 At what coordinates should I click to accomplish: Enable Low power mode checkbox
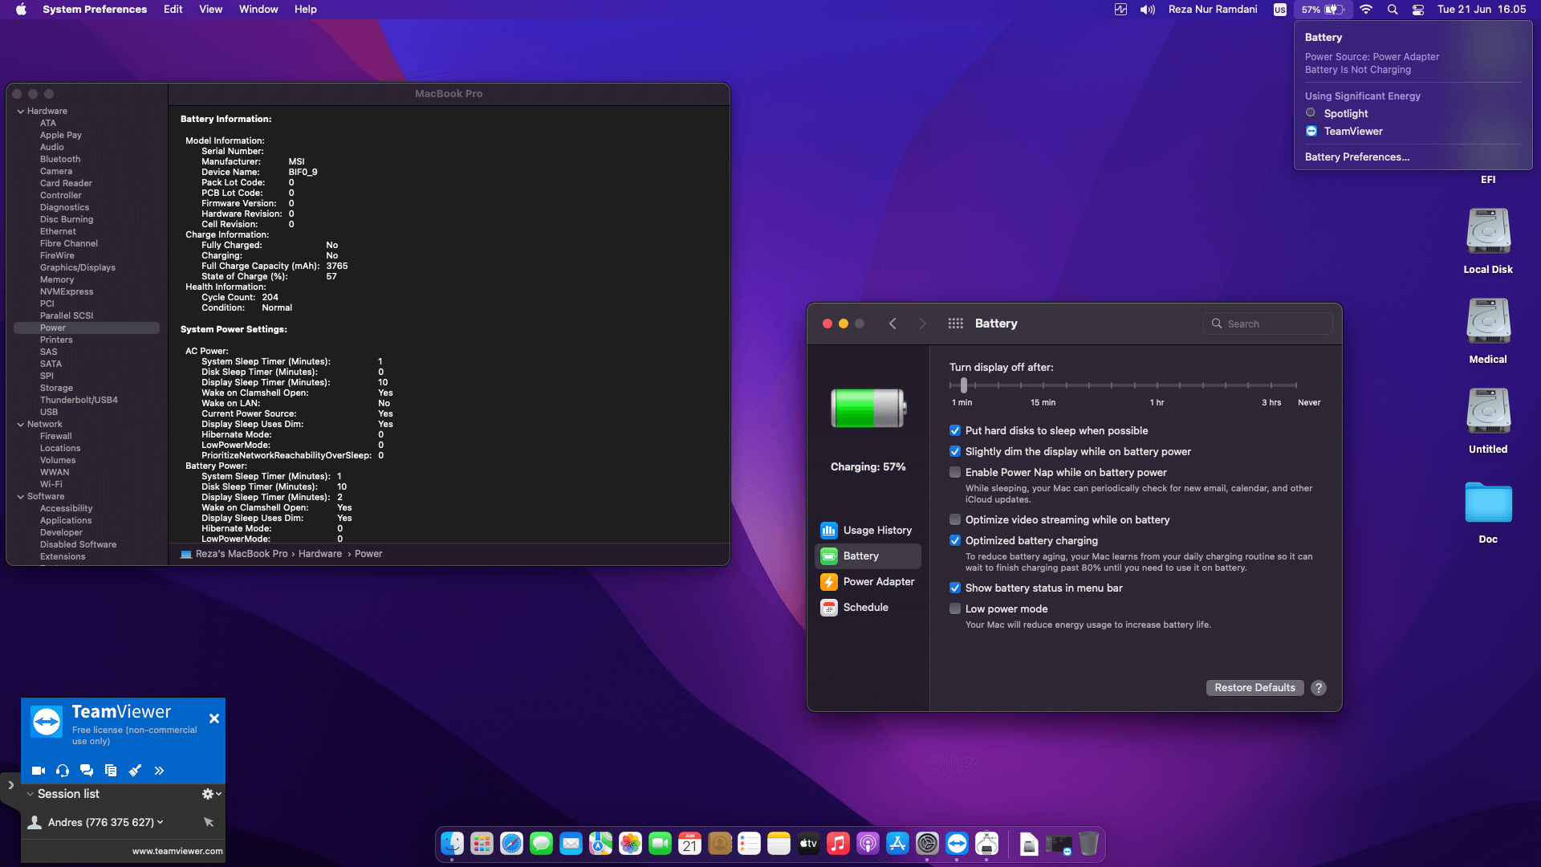point(955,609)
